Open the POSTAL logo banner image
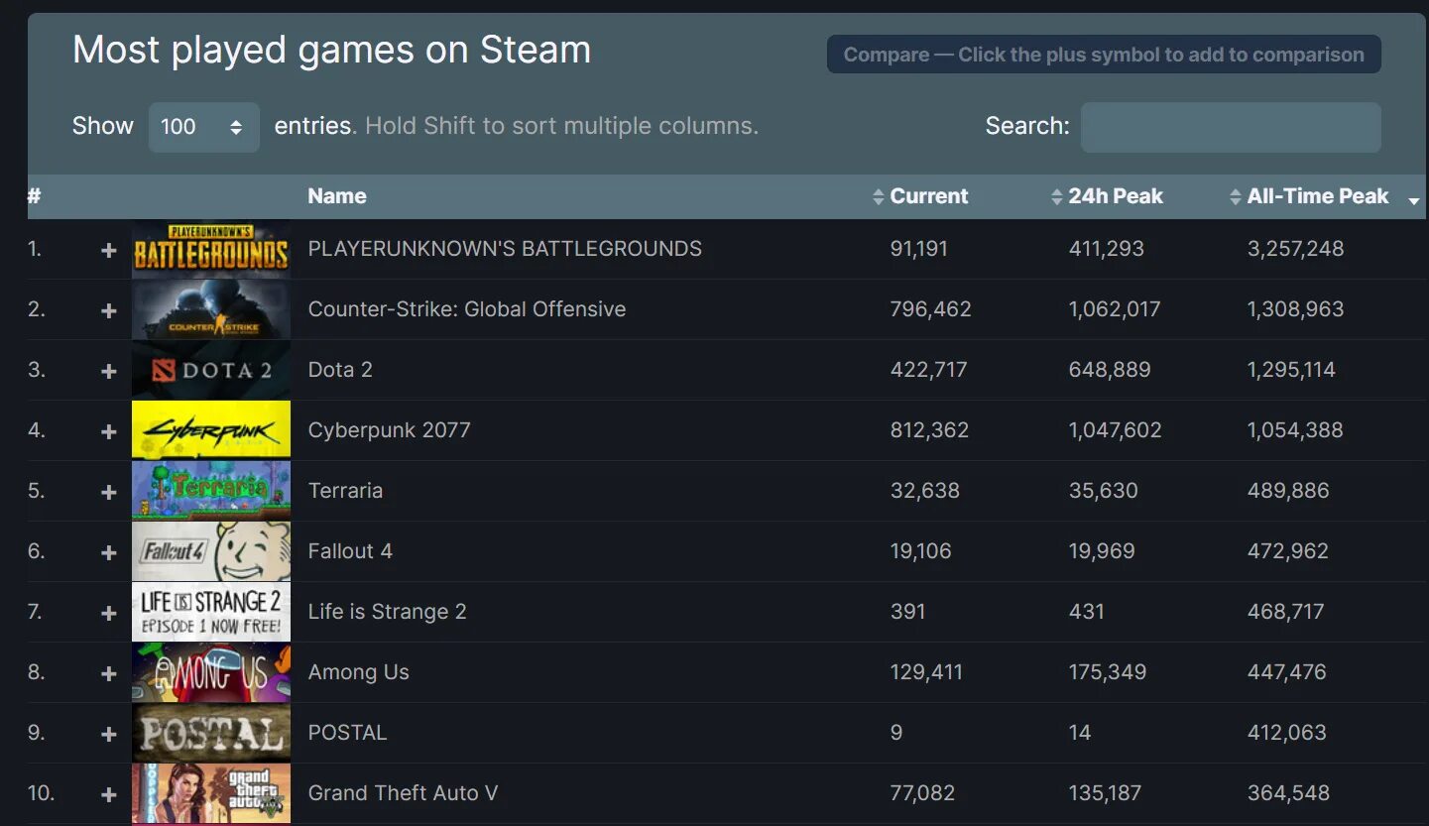This screenshot has width=1429, height=826. pos(211,733)
